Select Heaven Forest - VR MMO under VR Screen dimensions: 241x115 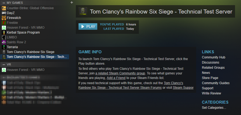(x=26, y=70)
